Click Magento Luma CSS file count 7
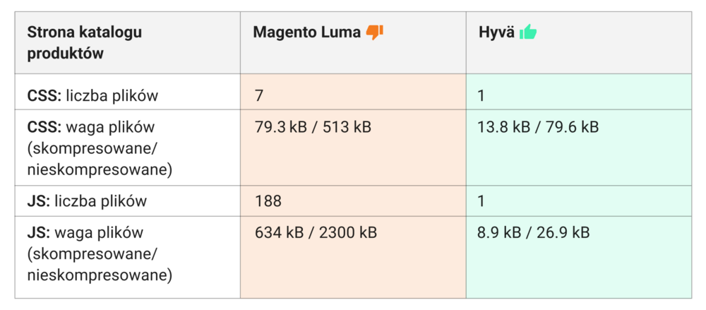This screenshot has height=310, width=706. (259, 95)
